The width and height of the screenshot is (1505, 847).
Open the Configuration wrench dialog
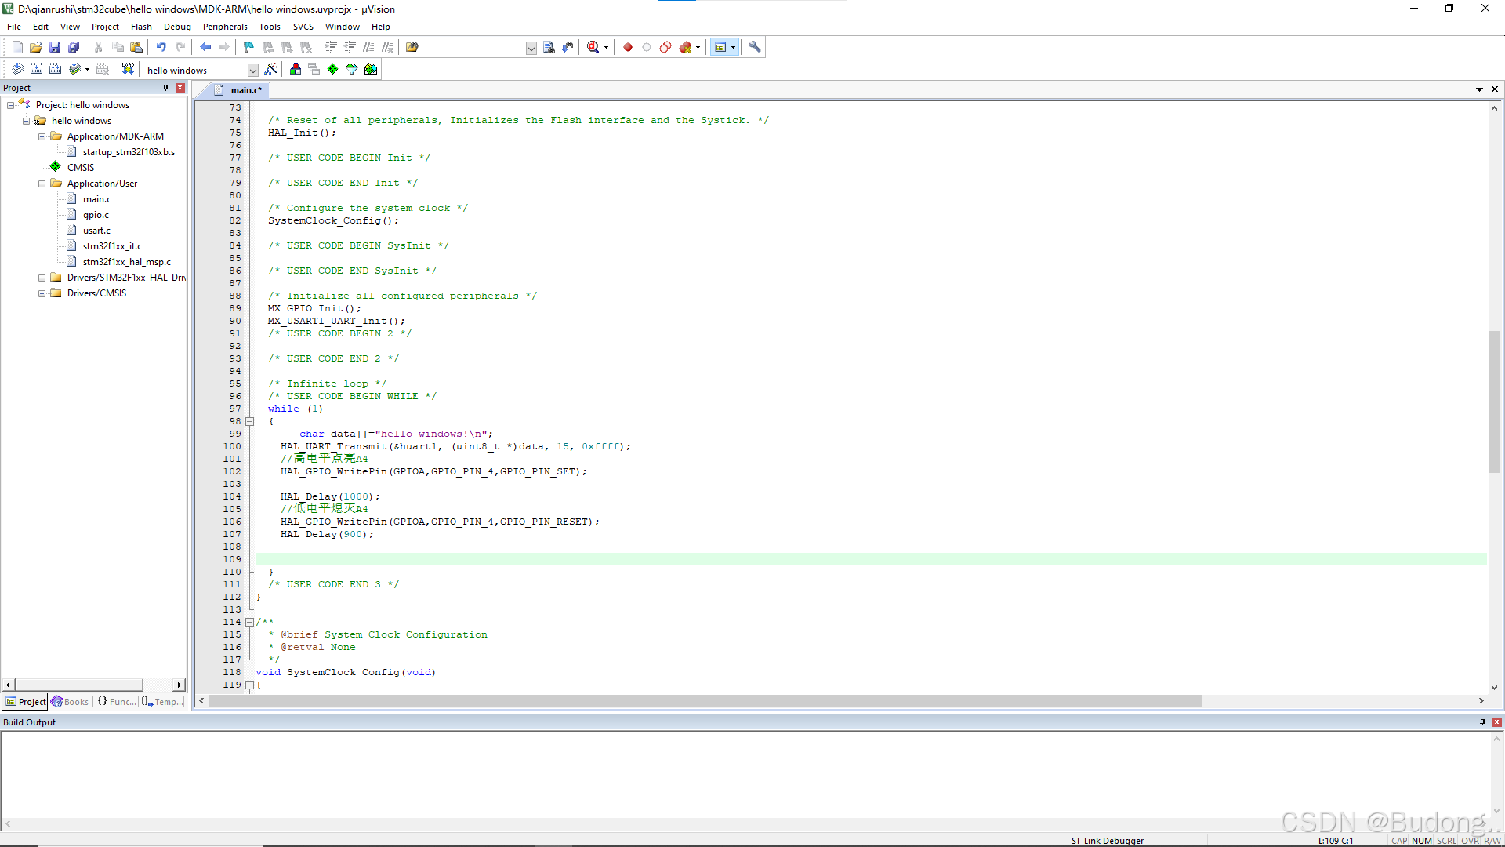[x=754, y=47]
